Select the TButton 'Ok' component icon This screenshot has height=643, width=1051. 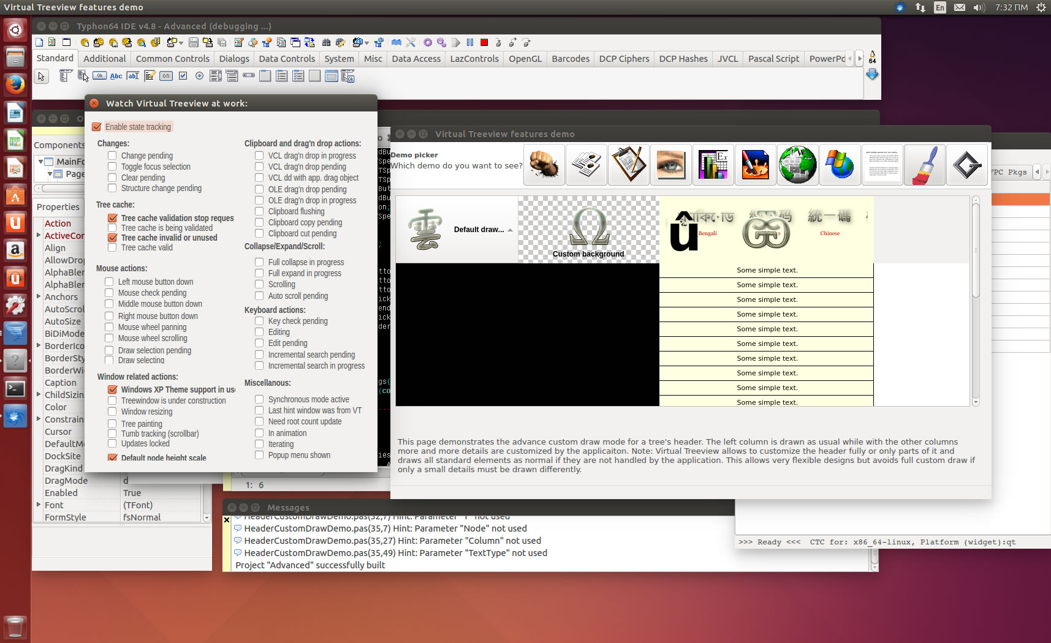point(99,76)
